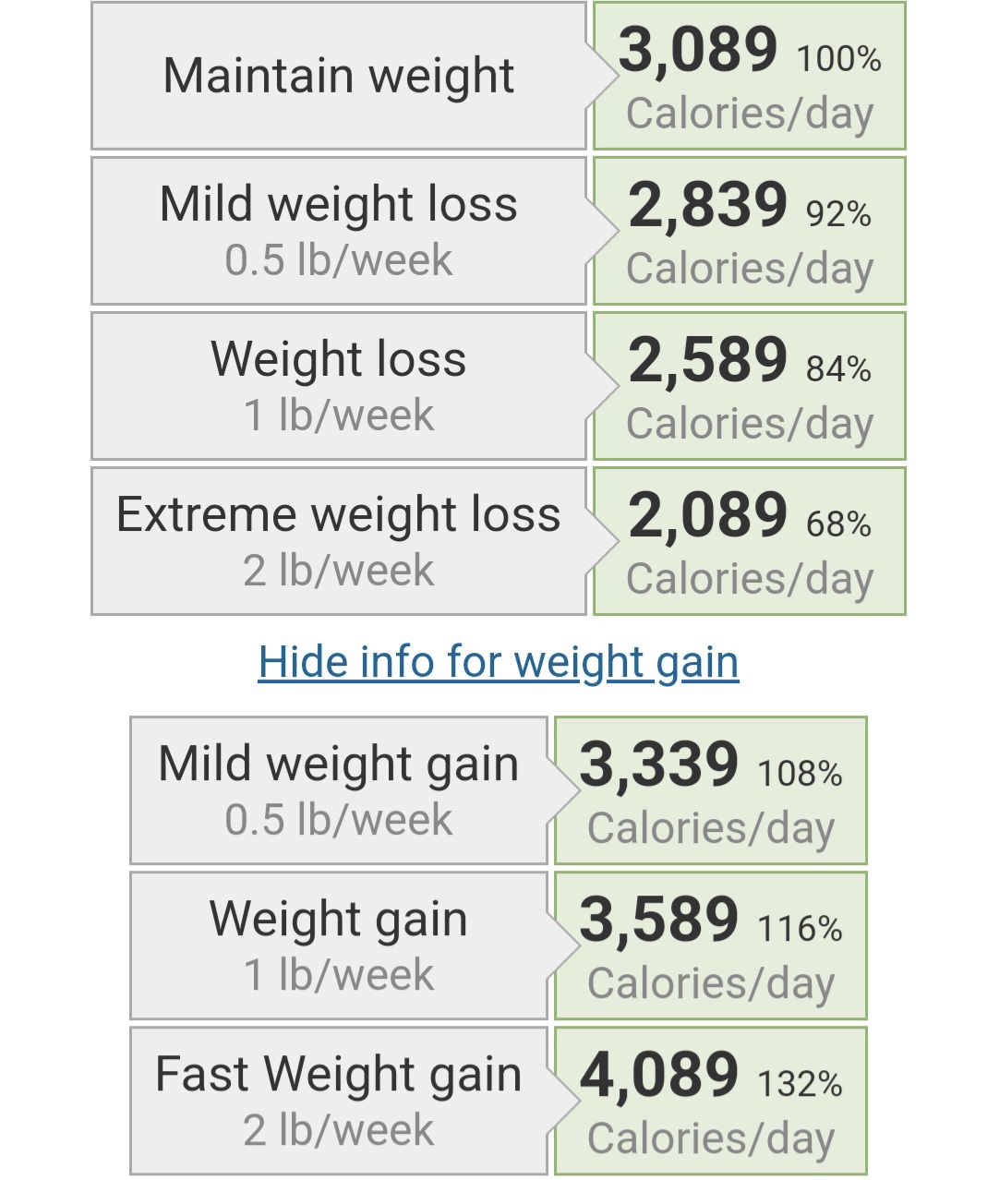Image resolution: width=987 pixels, height=1180 pixels.
Task: Click the 4,089 Calories/day result box
Action: 710,1102
